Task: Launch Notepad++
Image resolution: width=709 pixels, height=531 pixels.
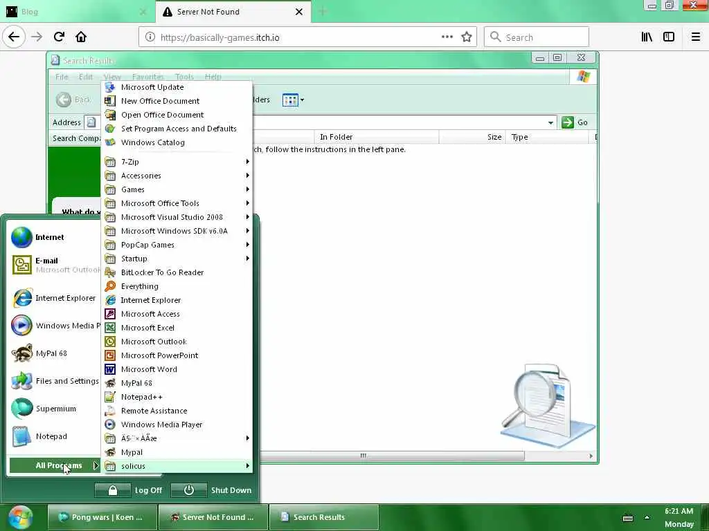Action: (x=177, y=397)
